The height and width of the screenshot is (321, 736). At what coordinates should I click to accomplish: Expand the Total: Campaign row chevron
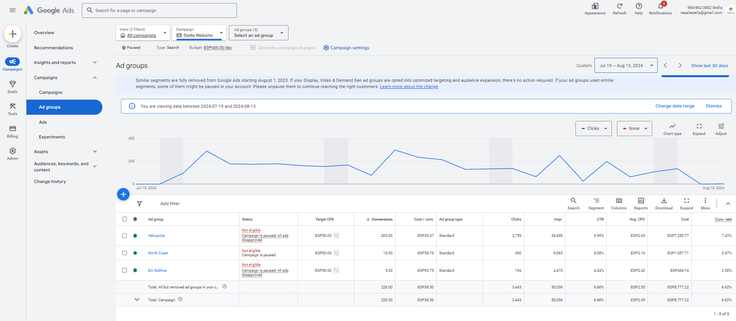(x=137, y=300)
